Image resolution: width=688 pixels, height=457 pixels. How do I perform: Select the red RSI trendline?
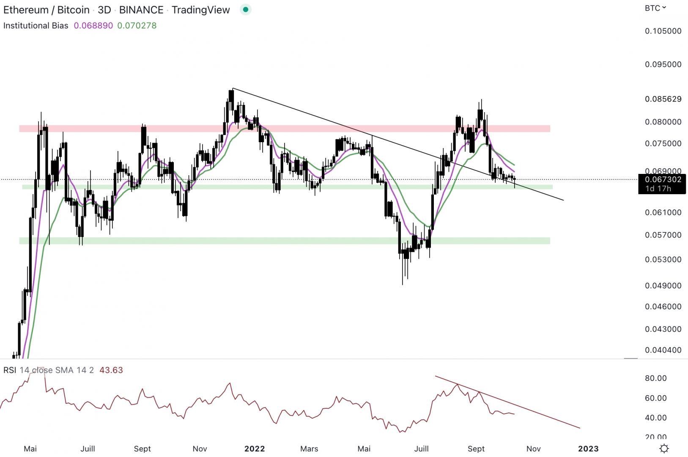507,402
